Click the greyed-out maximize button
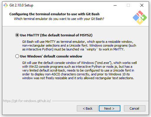 (x=128, y=5)
